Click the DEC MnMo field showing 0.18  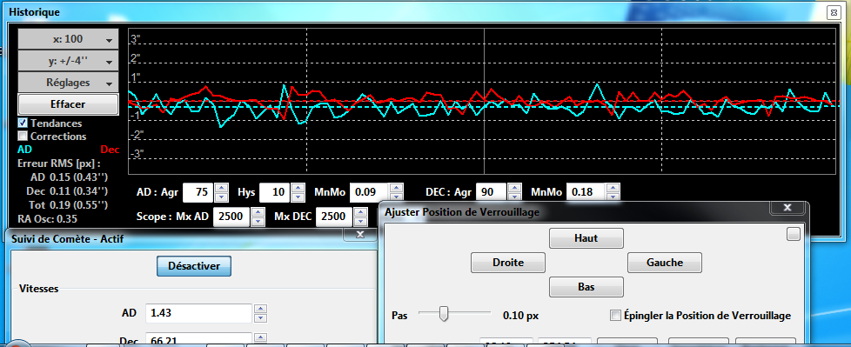tap(585, 192)
